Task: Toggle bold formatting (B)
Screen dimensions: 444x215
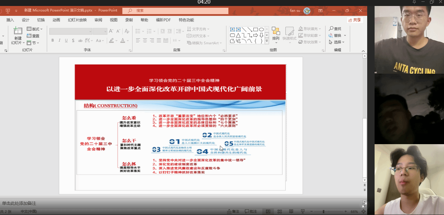Action: pos(53,41)
